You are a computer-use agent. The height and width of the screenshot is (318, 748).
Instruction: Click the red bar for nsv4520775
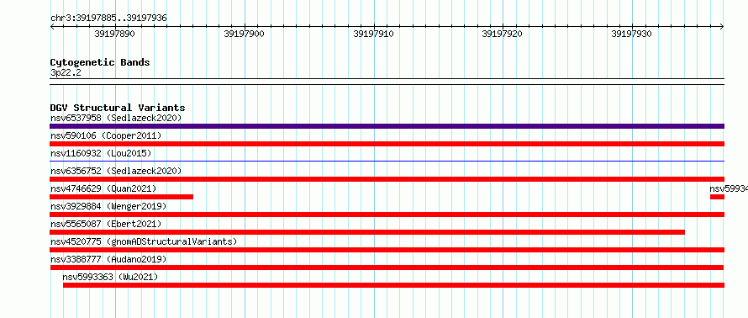(x=387, y=250)
